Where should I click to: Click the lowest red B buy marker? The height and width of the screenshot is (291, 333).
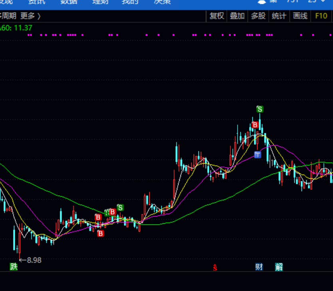101,233
